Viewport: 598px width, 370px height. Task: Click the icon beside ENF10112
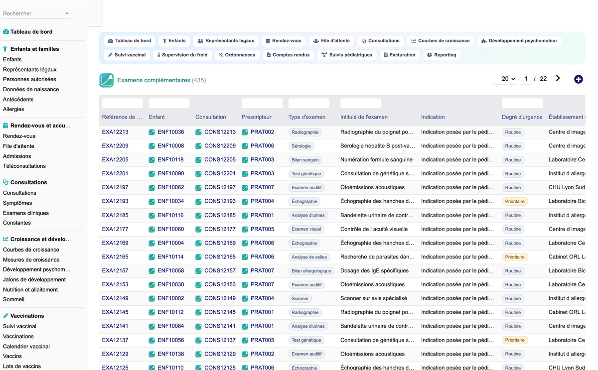152,313
